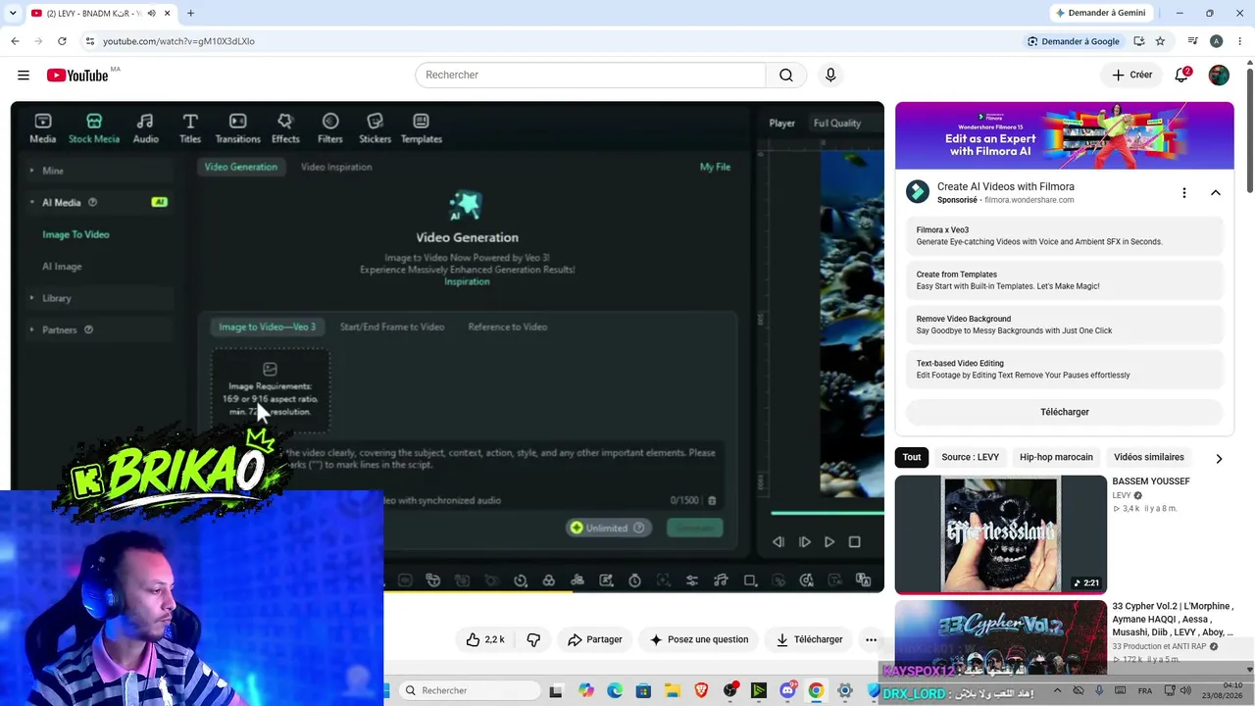Click the Filmora Effects icon in video
The height and width of the screenshot is (706, 1255).
pyautogui.click(x=285, y=127)
